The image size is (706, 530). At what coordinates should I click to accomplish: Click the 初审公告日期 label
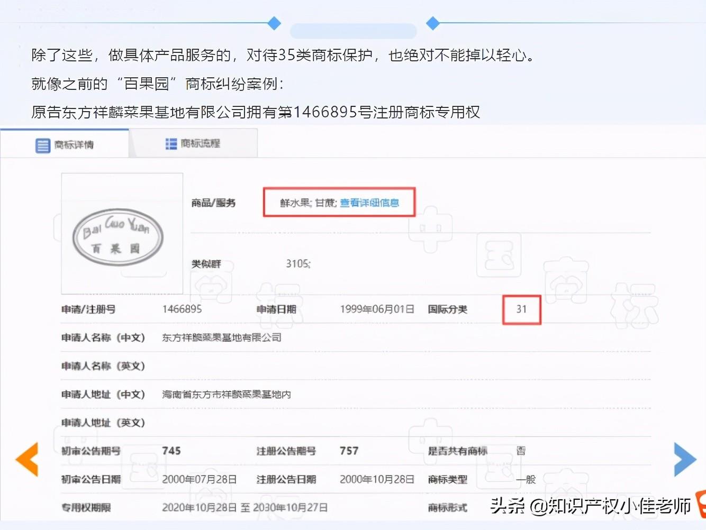(x=91, y=479)
